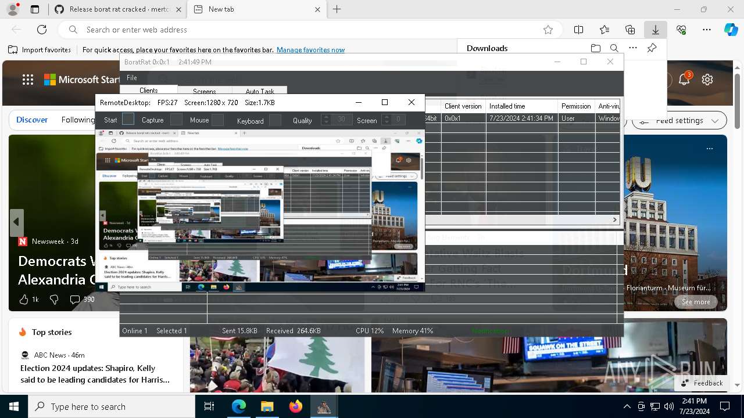Open Microsoft Start page settings gear
The image size is (744, 418).
[x=707, y=80]
